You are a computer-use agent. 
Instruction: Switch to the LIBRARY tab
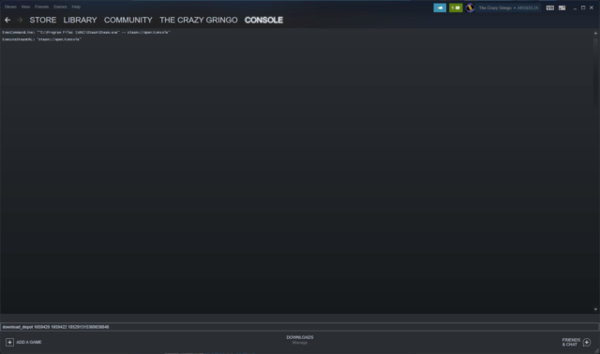80,20
